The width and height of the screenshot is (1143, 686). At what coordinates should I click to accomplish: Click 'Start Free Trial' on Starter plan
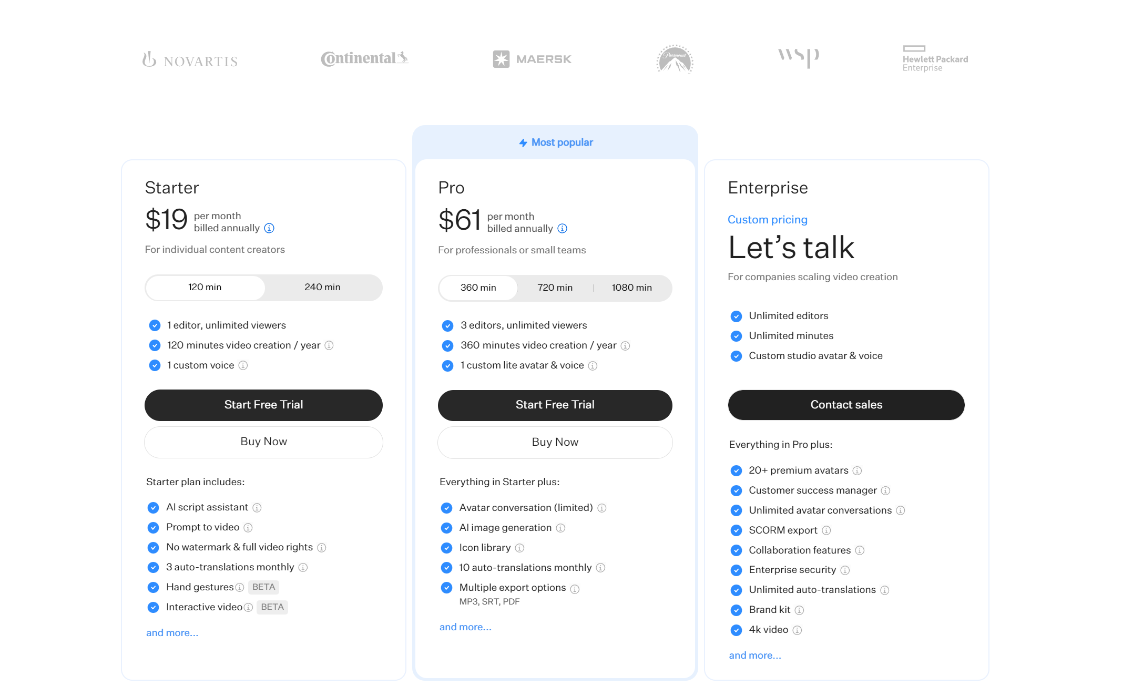tap(263, 404)
